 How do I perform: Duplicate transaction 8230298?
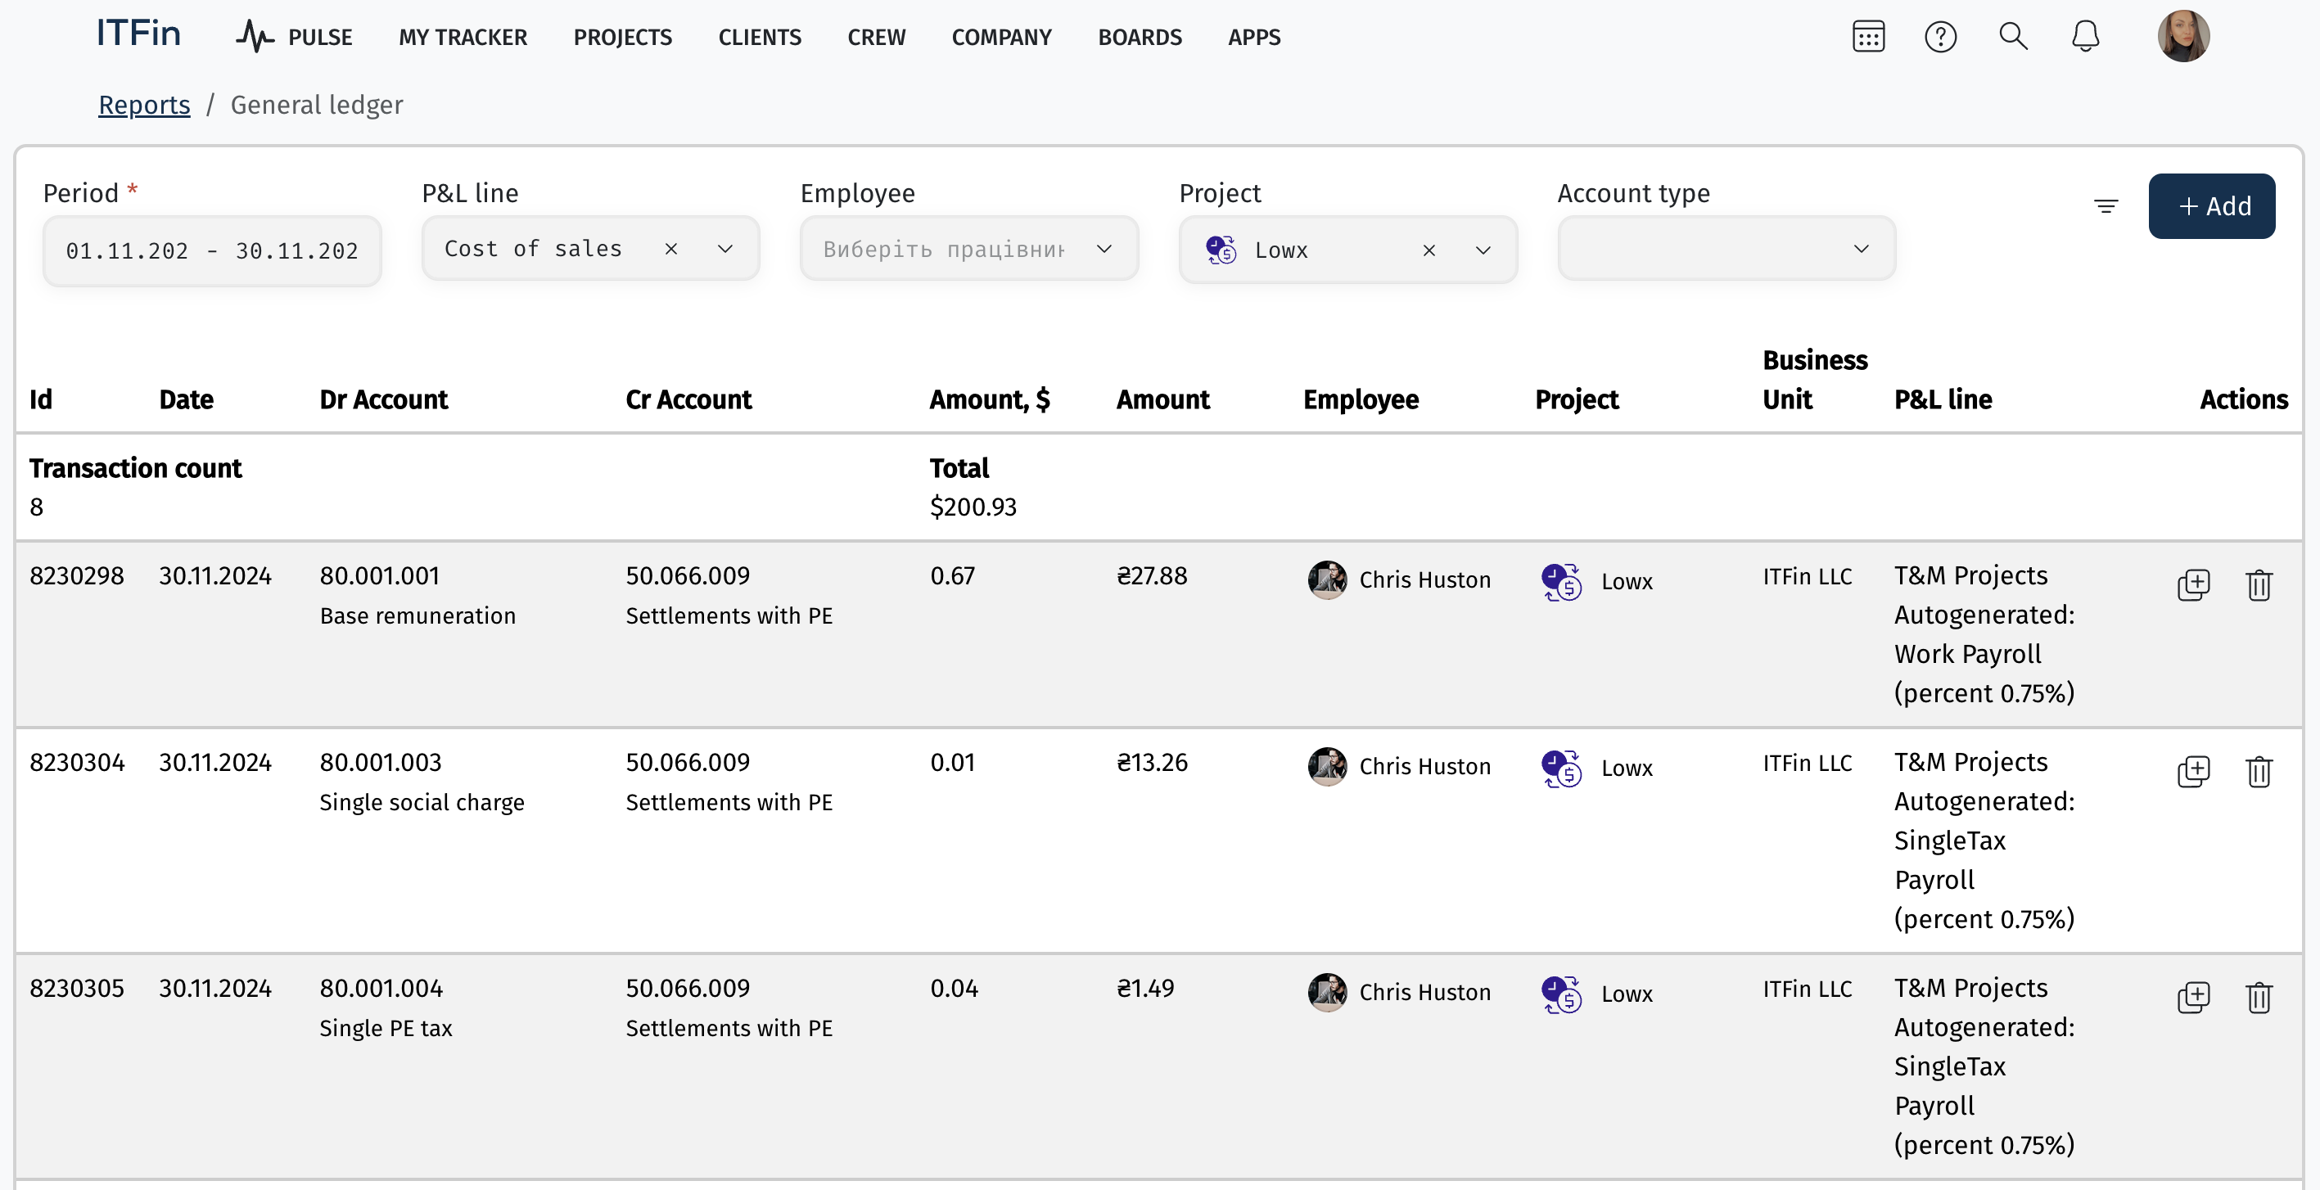click(2193, 585)
